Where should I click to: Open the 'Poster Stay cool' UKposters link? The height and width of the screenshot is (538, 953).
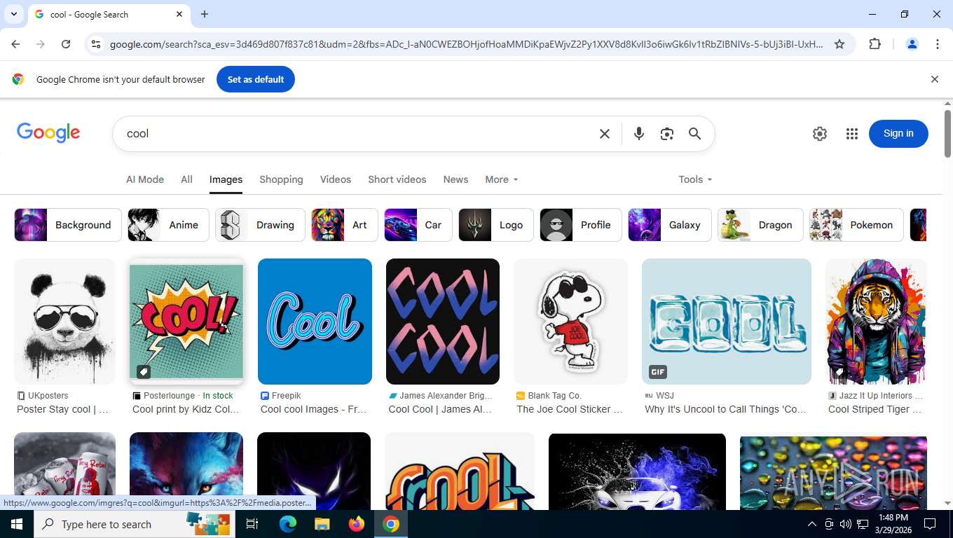click(x=63, y=409)
